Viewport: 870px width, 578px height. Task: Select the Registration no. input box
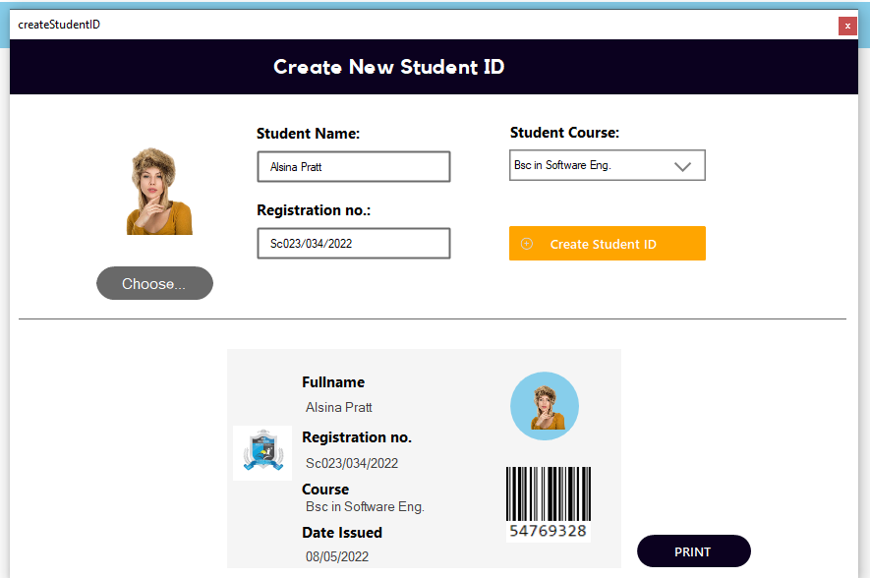click(x=353, y=243)
